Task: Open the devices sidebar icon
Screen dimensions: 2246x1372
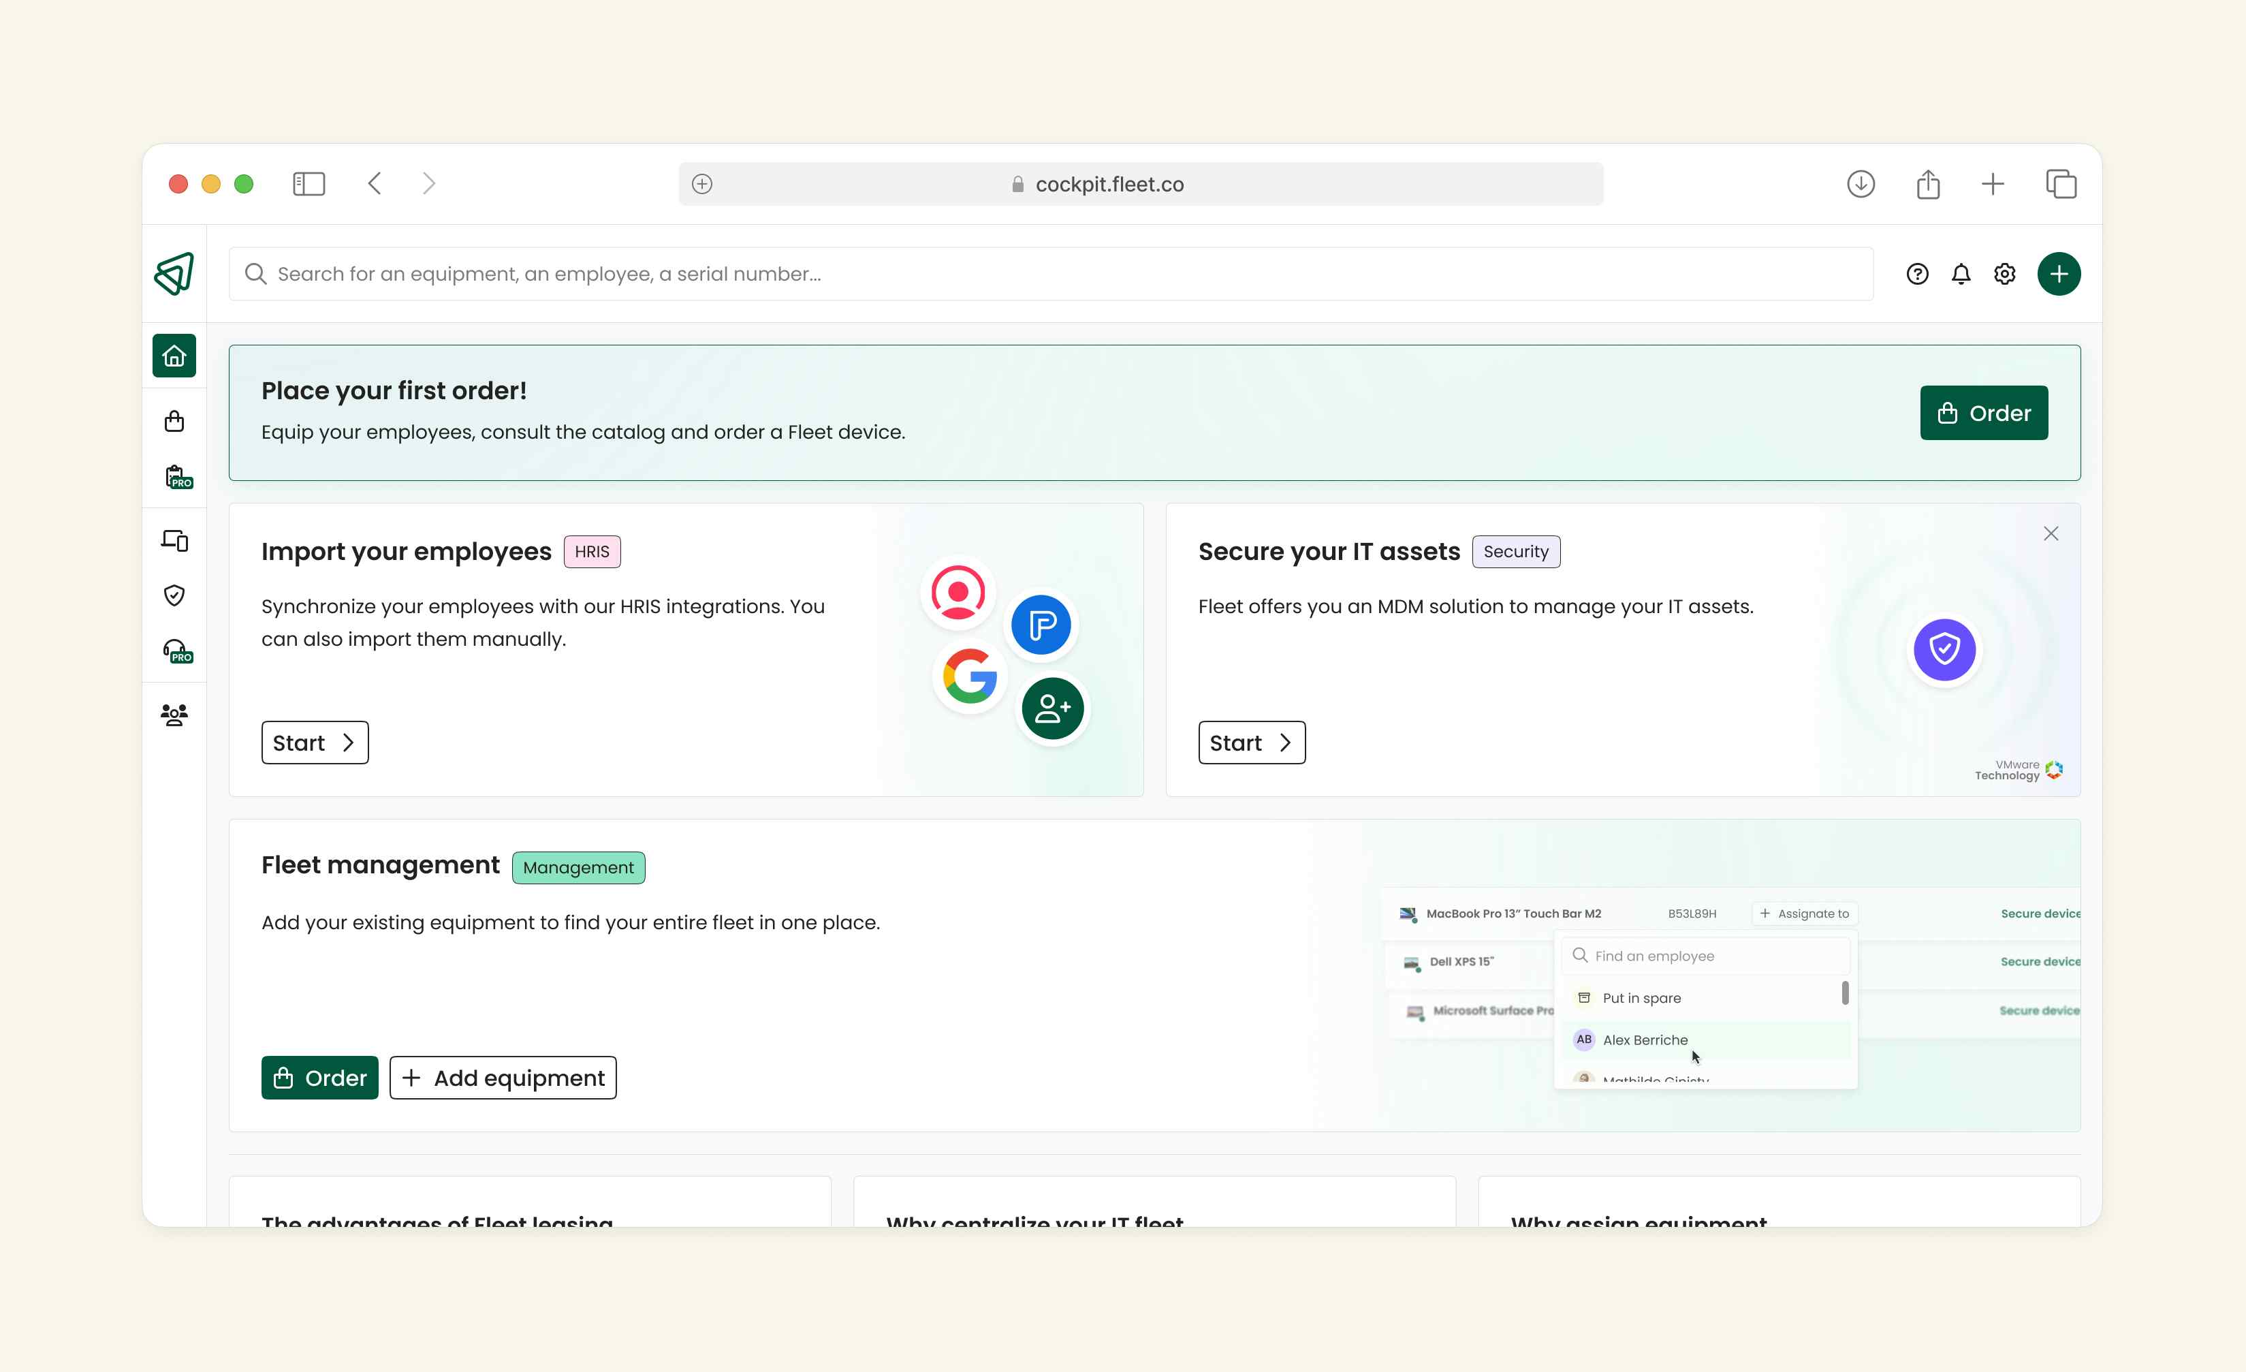Action: (174, 541)
